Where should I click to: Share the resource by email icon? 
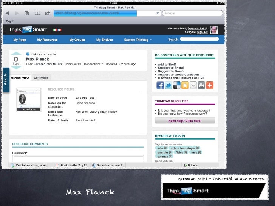(x=193, y=86)
